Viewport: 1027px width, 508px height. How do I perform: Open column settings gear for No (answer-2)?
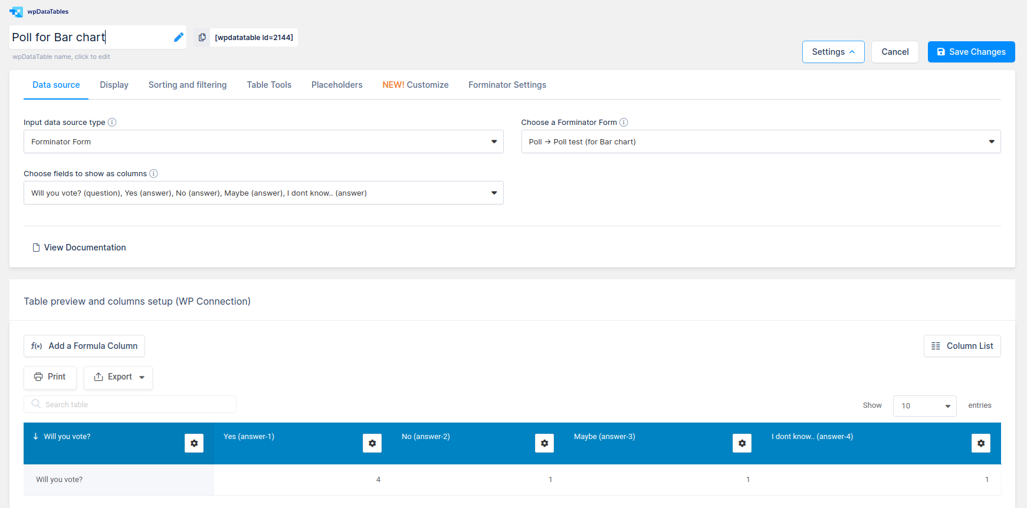click(x=544, y=443)
